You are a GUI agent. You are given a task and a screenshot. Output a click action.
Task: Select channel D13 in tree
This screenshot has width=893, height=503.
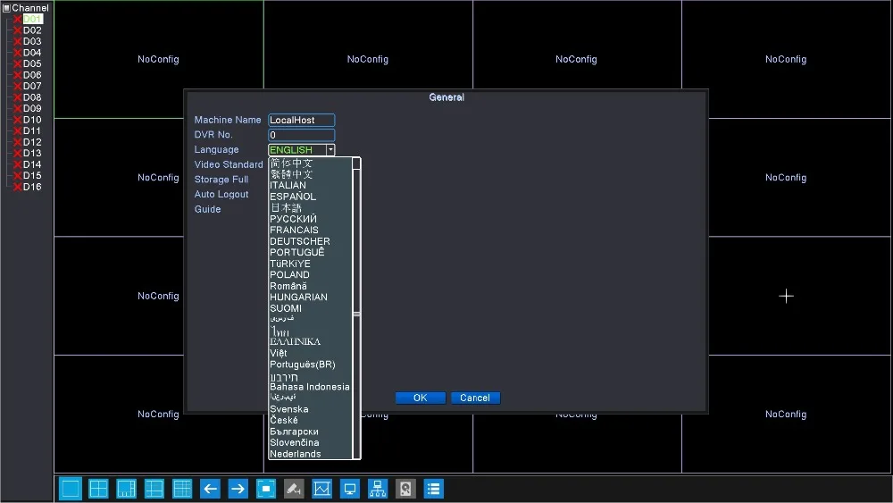32,154
